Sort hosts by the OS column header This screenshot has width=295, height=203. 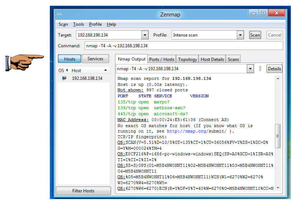point(63,71)
